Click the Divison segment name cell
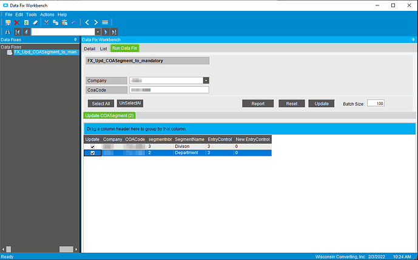The width and height of the screenshot is (418, 260). click(189, 147)
